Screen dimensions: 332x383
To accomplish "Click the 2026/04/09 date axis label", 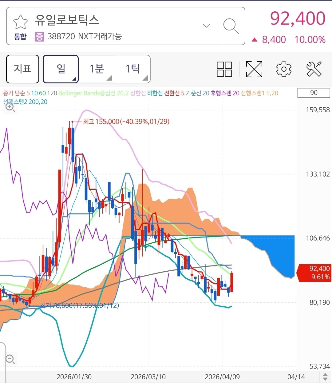I will (222, 377).
